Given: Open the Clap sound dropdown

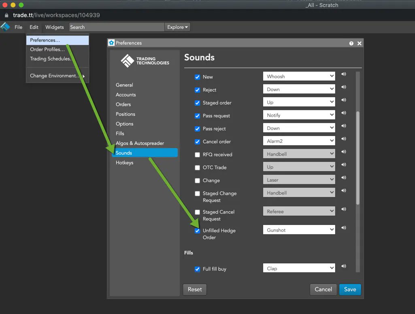Looking at the screenshot, I should point(299,269).
